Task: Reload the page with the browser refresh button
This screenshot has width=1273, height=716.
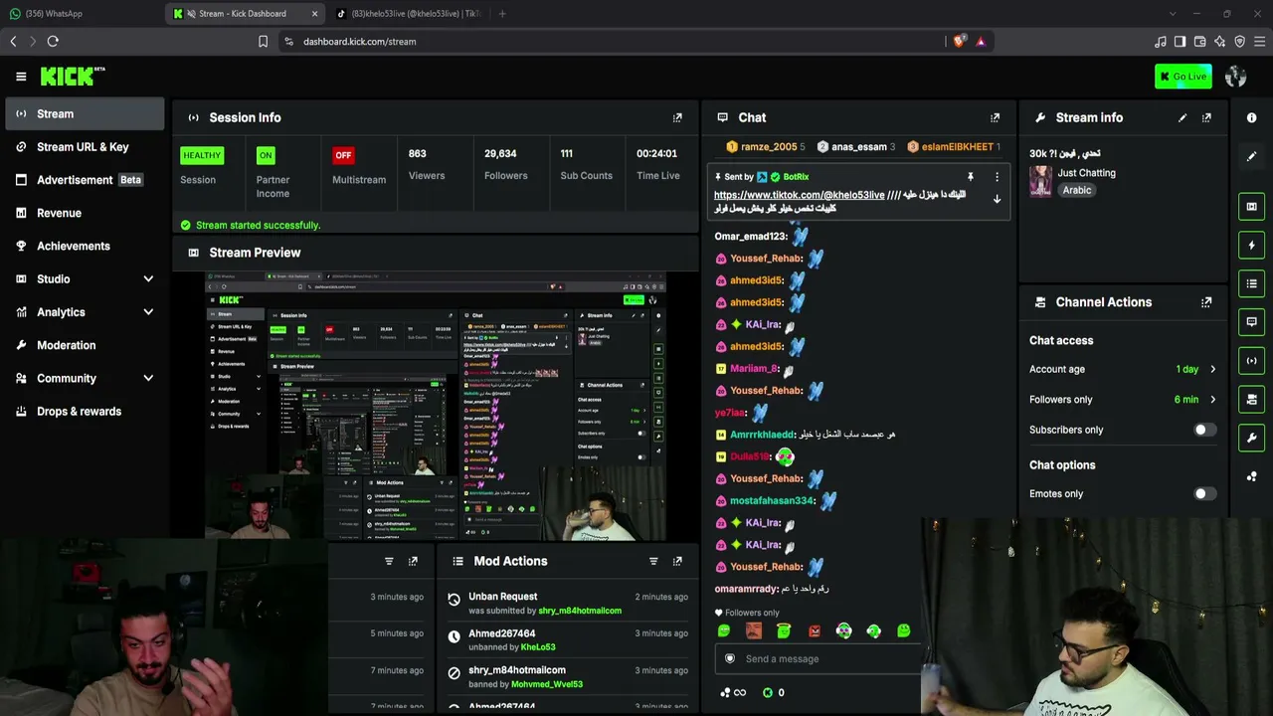Action: [53, 42]
